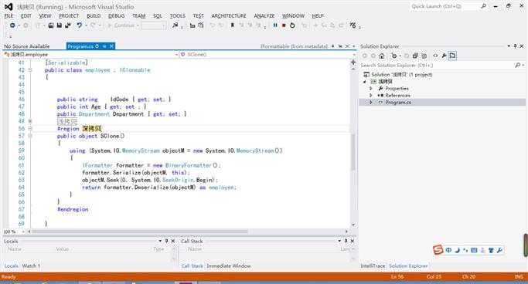Close the Program.cs tab

click(x=111, y=46)
